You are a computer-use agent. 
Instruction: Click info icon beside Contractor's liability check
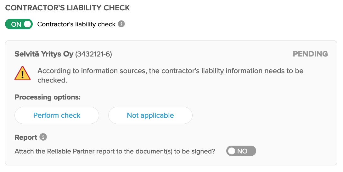(121, 24)
